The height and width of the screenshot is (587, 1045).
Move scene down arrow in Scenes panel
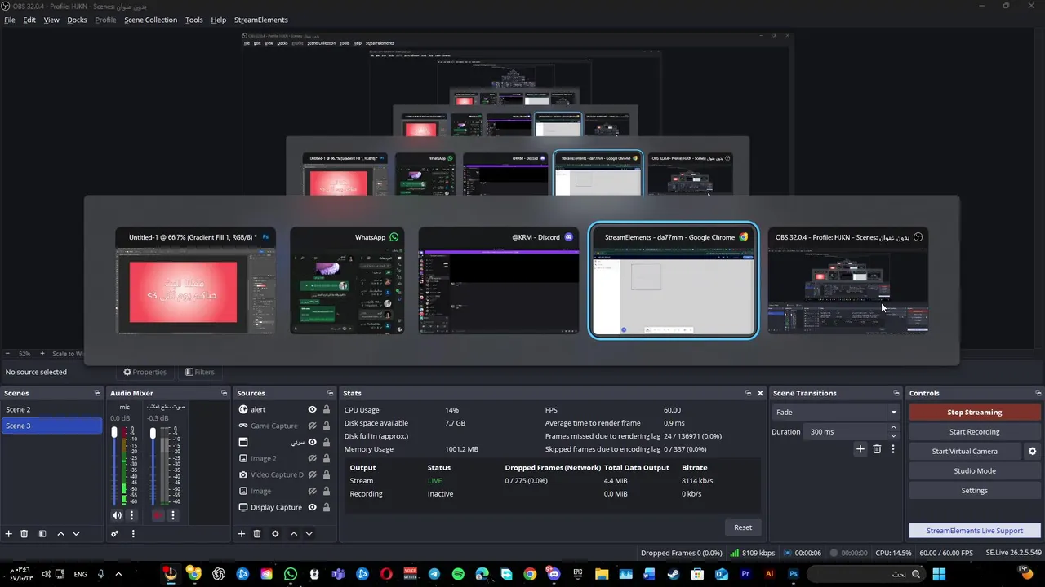(76, 534)
